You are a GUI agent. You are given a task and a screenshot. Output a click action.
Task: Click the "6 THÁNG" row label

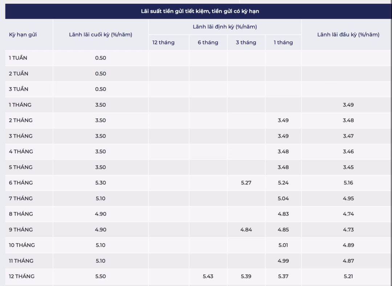[x=21, y=183]
